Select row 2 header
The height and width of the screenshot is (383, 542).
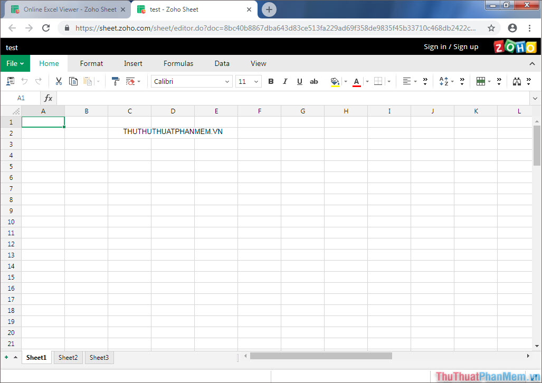click(x=11, y=133)
